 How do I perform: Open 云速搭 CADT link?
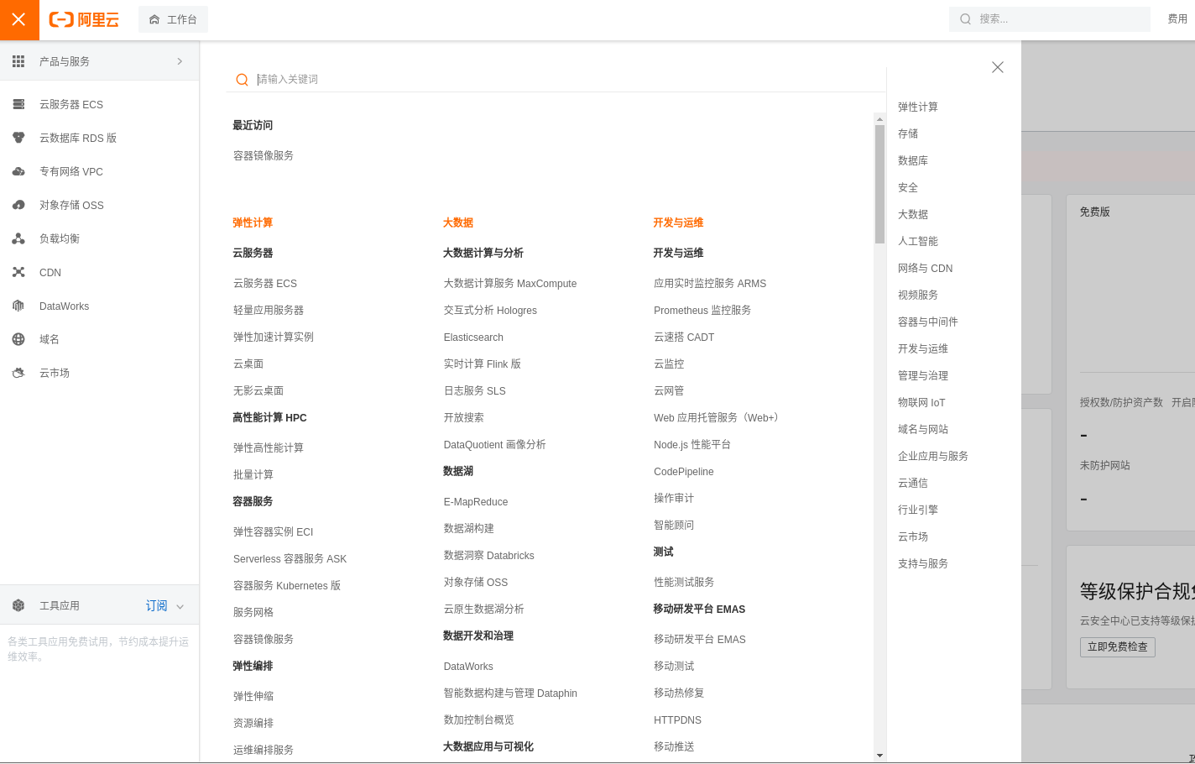[684, 337]
